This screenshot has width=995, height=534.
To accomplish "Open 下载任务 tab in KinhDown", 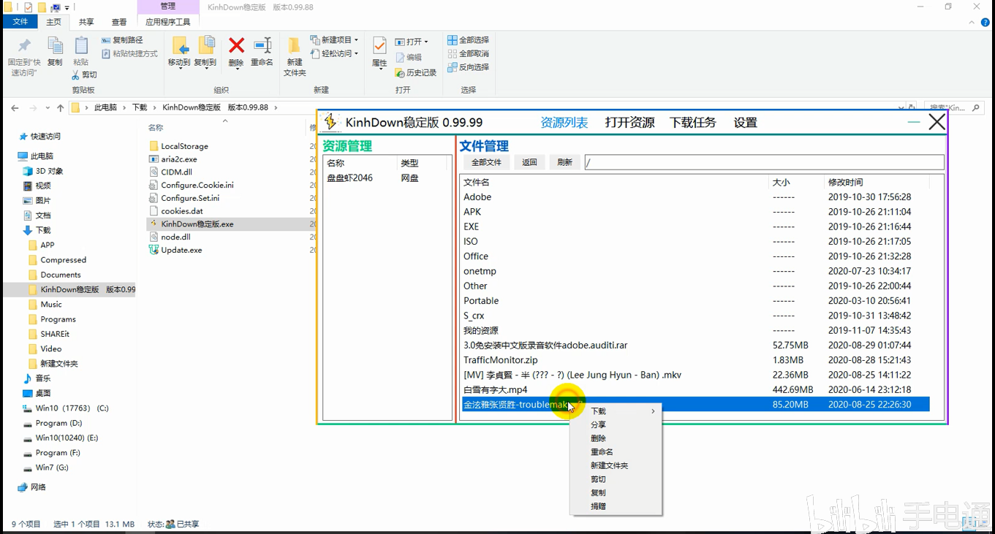I will 693,123.
